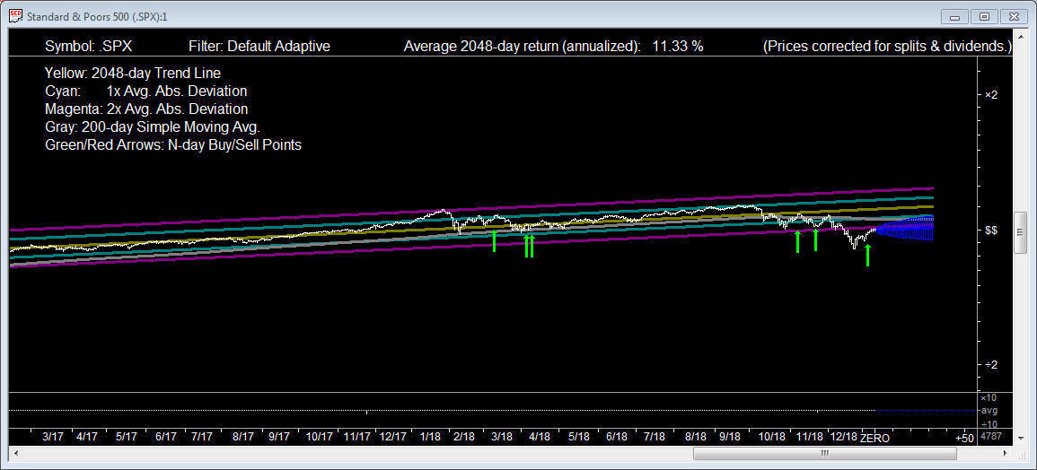Click the blue forecast cone region

pyautogui.click(x=904, y=228)
